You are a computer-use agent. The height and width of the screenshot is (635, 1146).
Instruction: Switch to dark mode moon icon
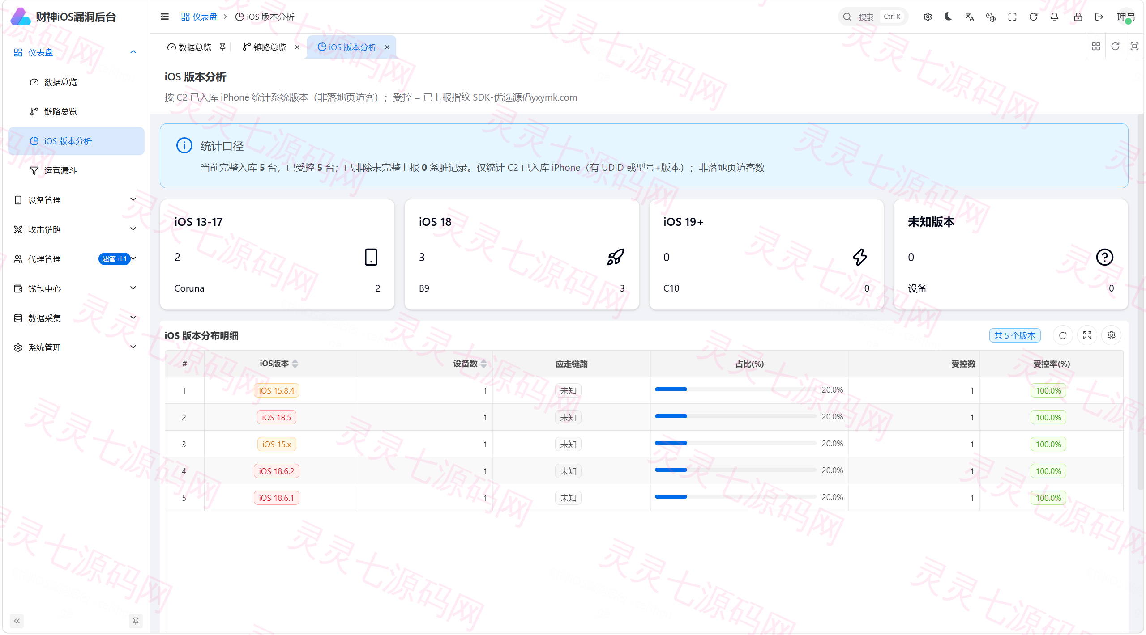tap(948, 17)
